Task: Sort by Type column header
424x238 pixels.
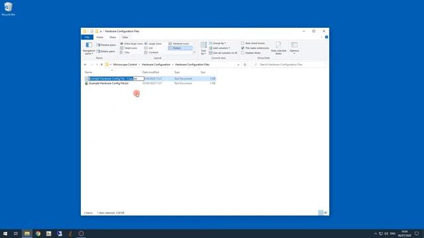Action: click(177, 72)
